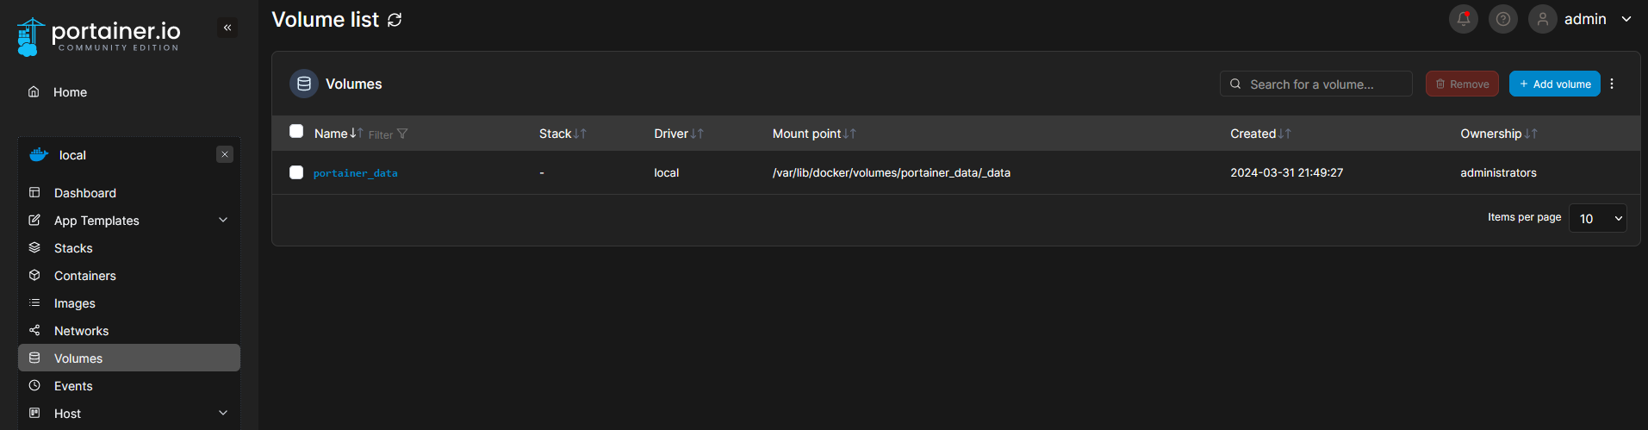Image resolution: width=1648 pixels, height=430 pixels.
Task: Toggle the select all volumes checkbox
Action: pyautogui.click(x=296, y=131)
